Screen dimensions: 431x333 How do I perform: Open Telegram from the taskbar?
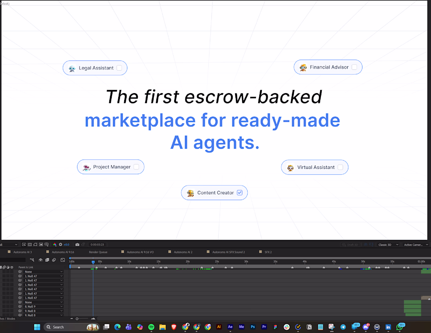[x=343, y=327]
